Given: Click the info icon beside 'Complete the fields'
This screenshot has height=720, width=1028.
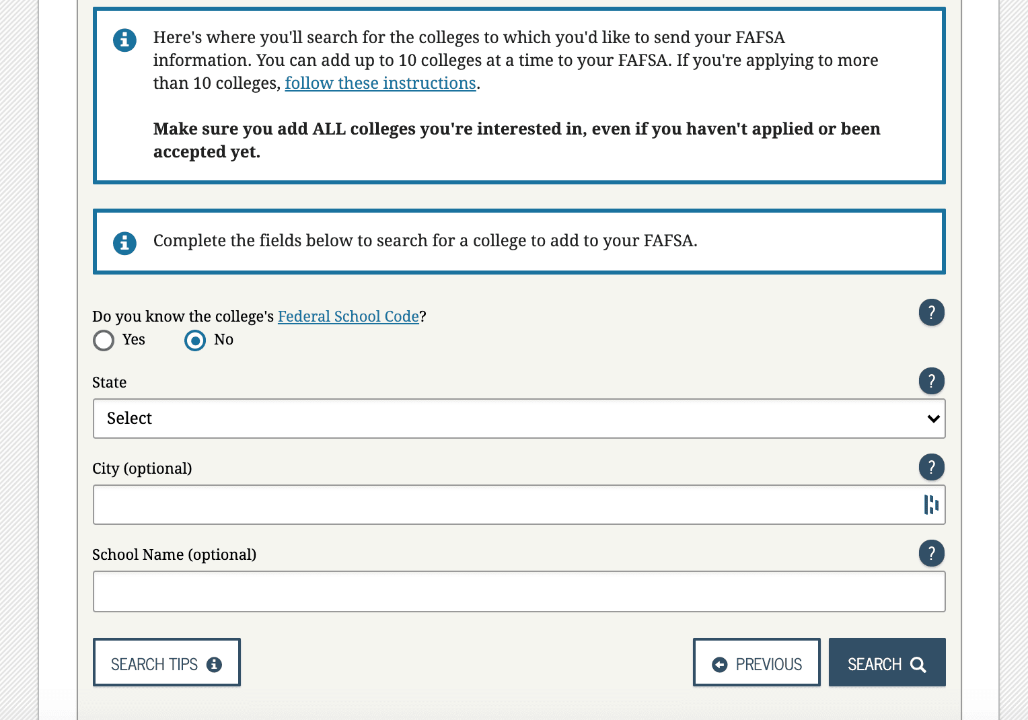Looking at the screenshot, I should [124, 243].
